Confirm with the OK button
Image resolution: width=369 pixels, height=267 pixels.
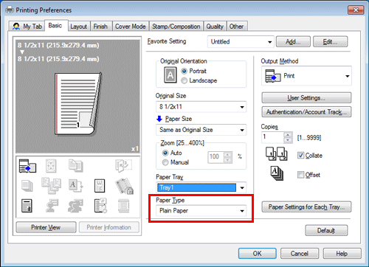[257, 254]
